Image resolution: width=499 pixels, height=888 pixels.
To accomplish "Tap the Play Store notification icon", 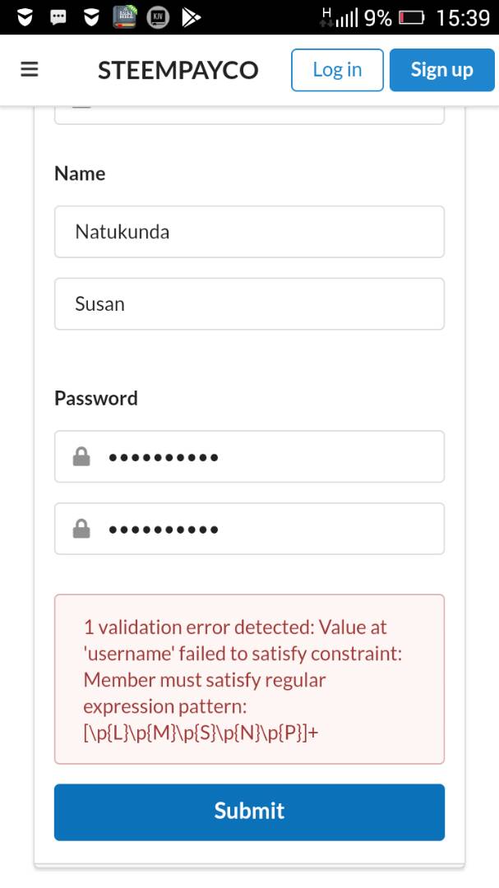I will click(x=192, y=17).
